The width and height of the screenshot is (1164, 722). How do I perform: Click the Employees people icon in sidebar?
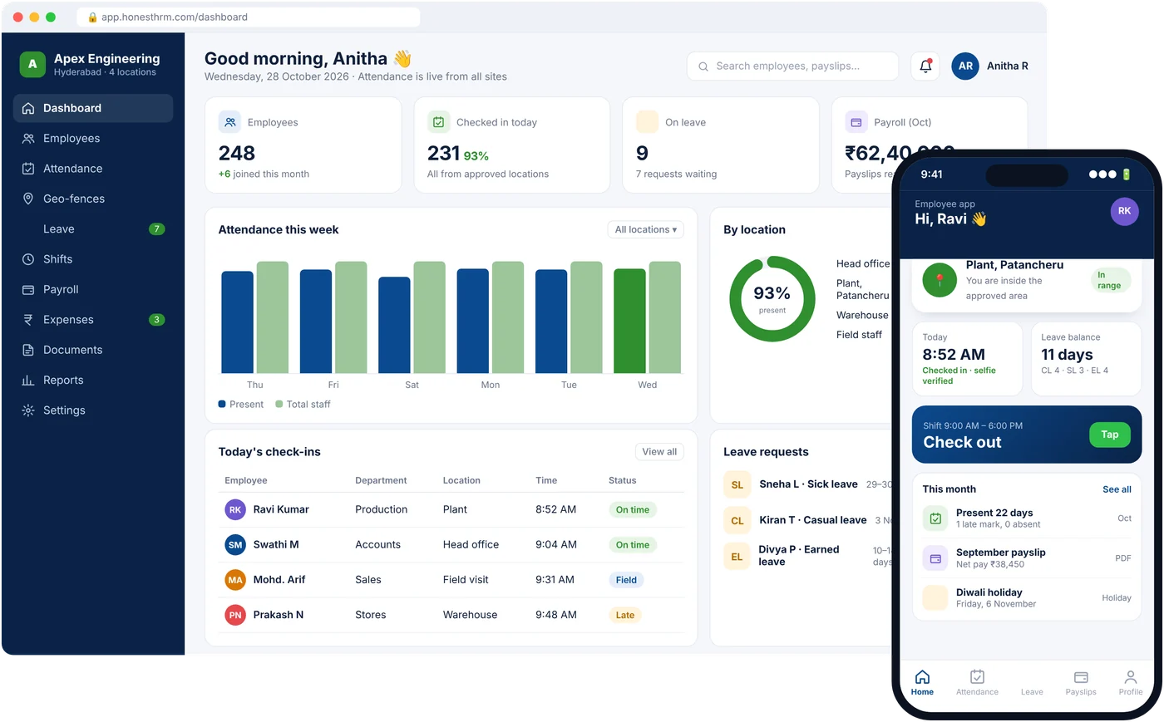[28, 139]
